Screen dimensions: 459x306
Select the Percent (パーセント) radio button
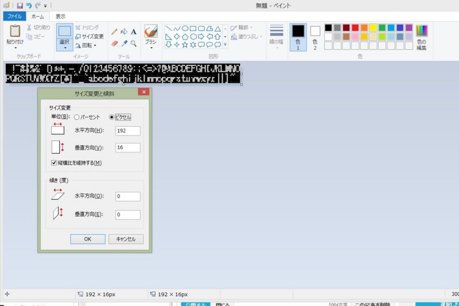(77, 117)
